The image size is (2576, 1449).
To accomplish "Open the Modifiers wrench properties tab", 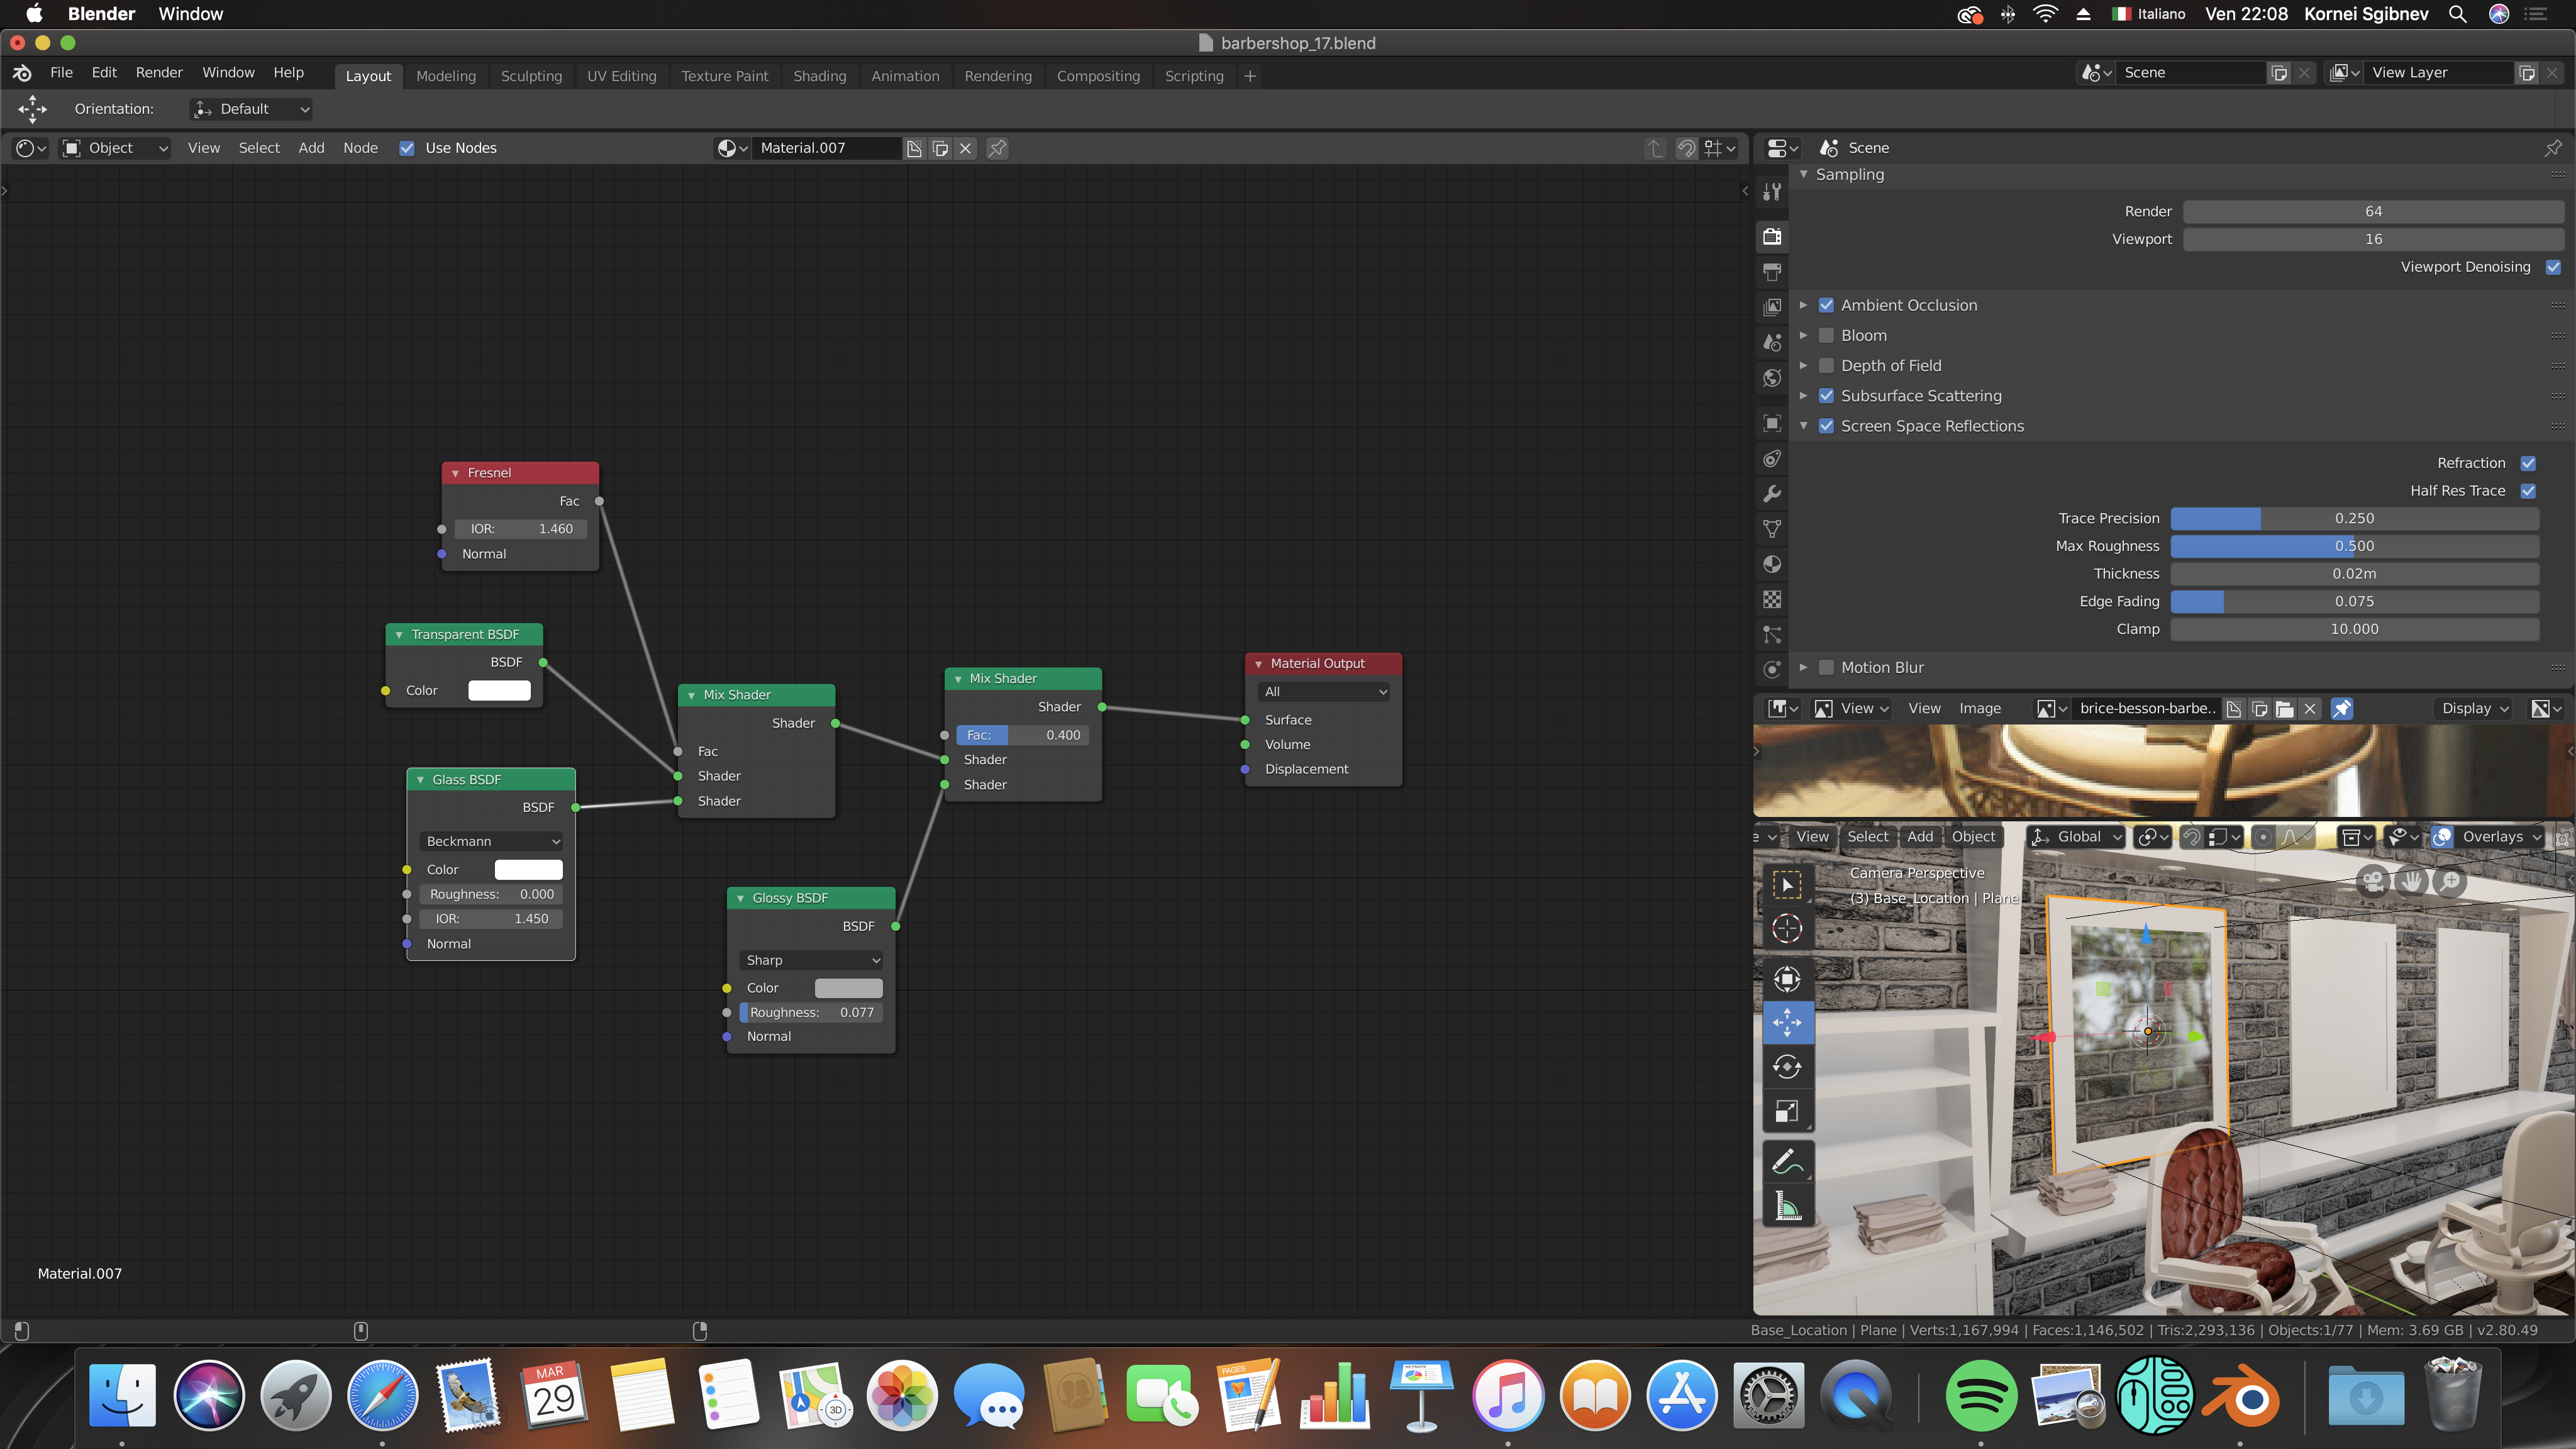I will coord(1772,494).
